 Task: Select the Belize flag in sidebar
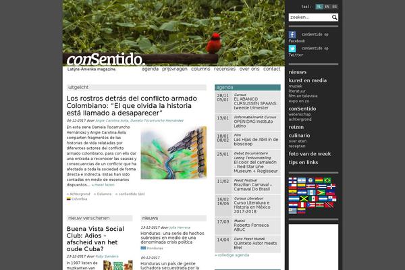tap(310, 180)
